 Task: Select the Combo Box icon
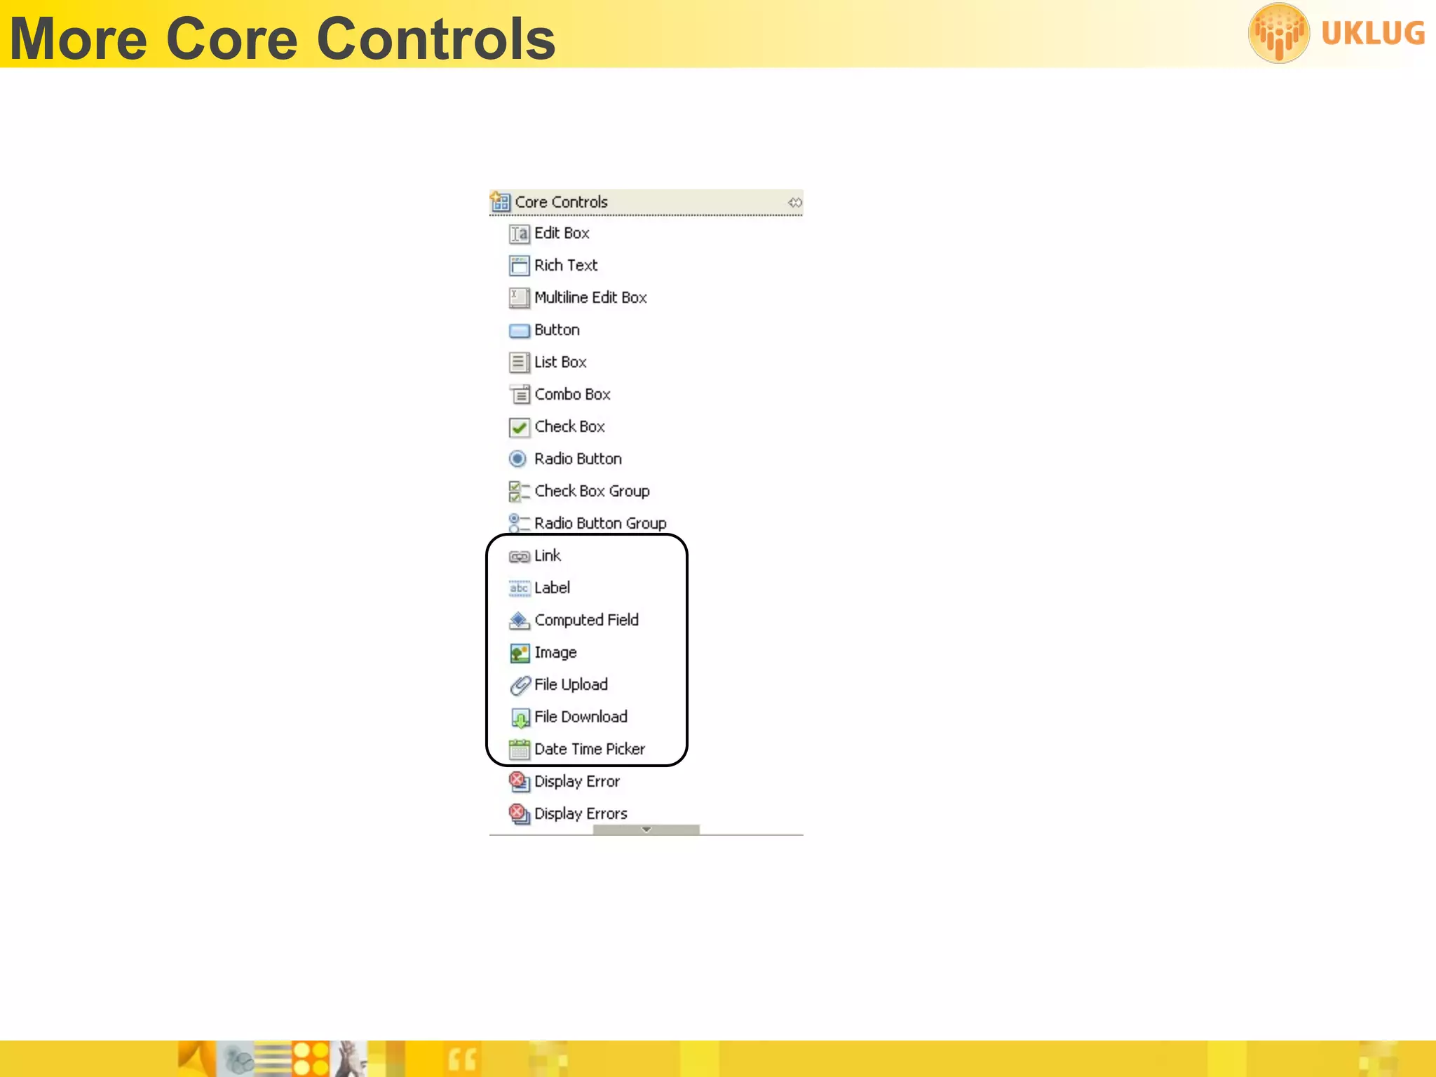click(x=519, y=395)
